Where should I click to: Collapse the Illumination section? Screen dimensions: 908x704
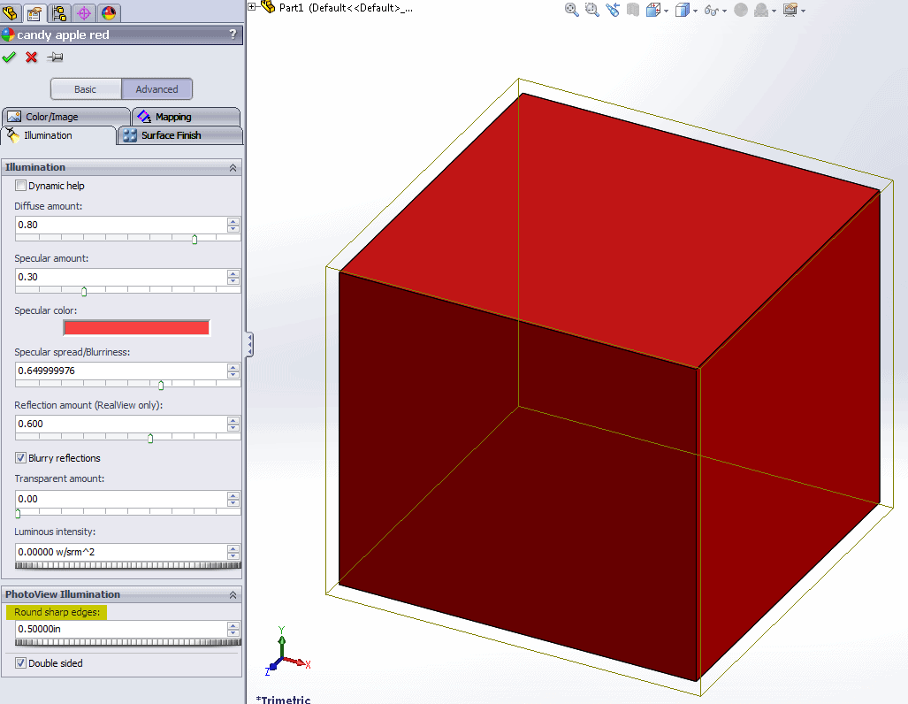[x=233, y=167]
